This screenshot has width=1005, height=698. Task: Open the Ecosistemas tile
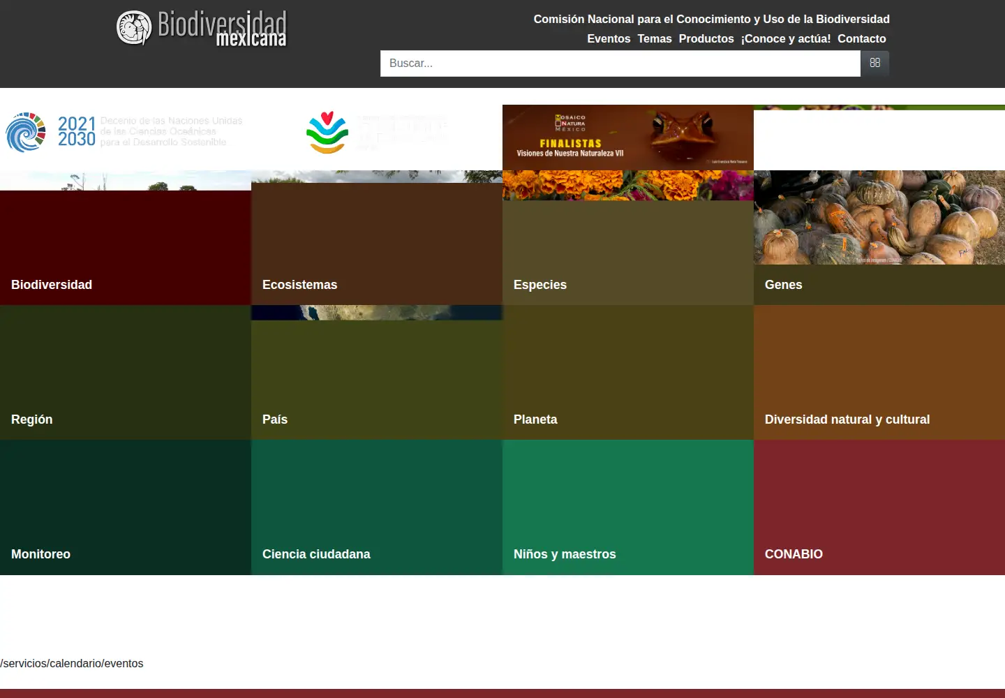377,237
